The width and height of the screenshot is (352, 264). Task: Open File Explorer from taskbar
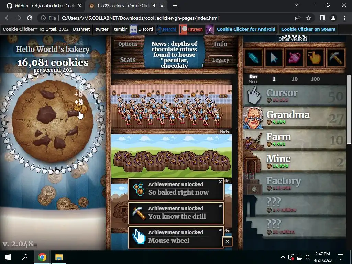59,257
